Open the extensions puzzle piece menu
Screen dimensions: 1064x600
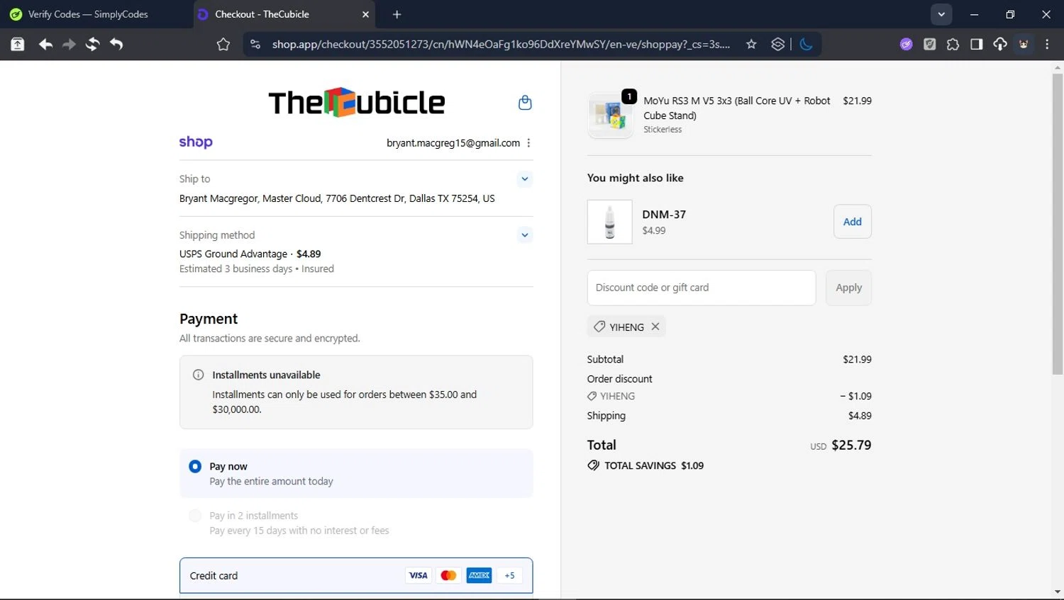click(953, 44)
